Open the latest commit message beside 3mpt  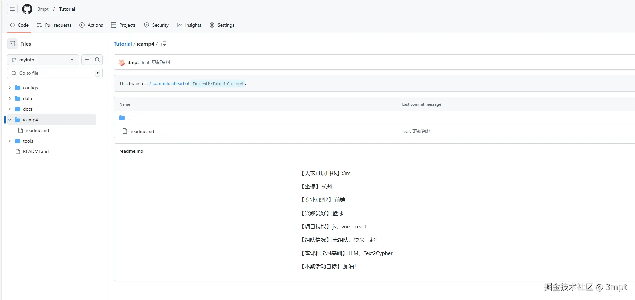(156, 62)
